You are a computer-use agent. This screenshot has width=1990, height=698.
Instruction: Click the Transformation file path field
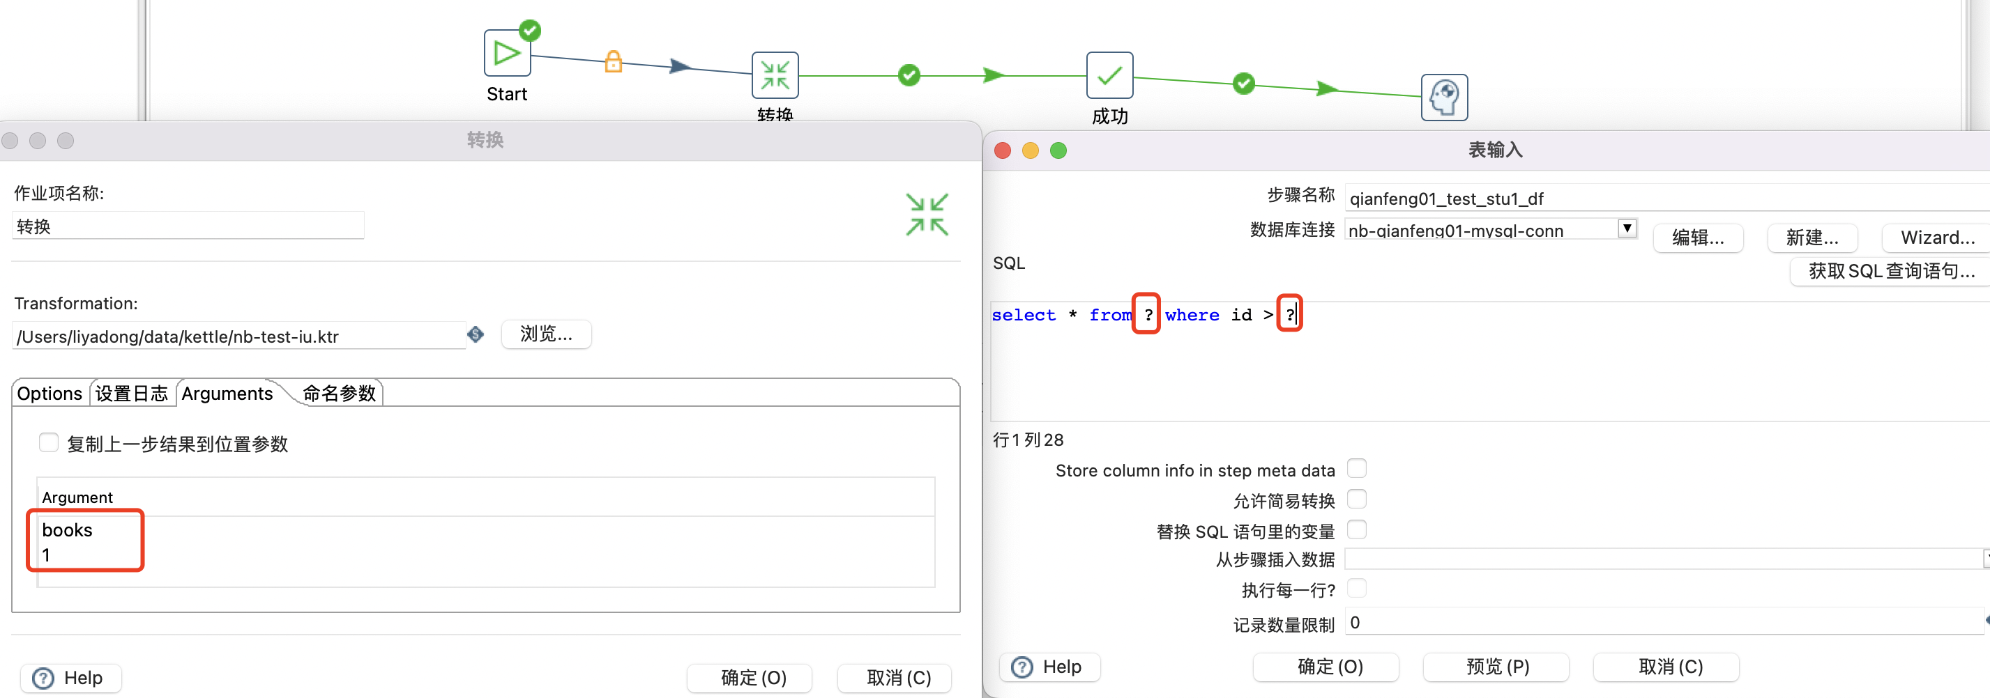(238, 336)
